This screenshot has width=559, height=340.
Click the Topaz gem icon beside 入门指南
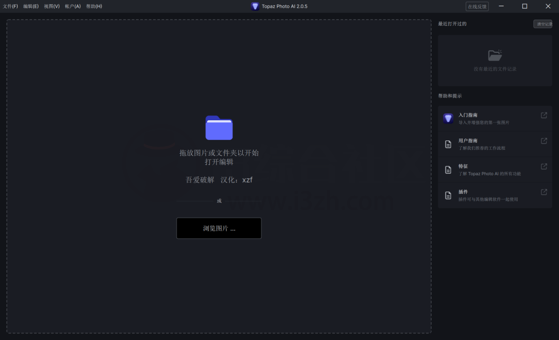448,118
